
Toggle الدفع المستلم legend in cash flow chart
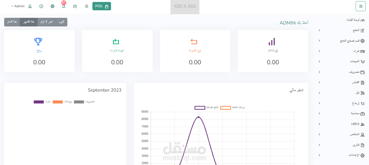[x=206, y=107]
